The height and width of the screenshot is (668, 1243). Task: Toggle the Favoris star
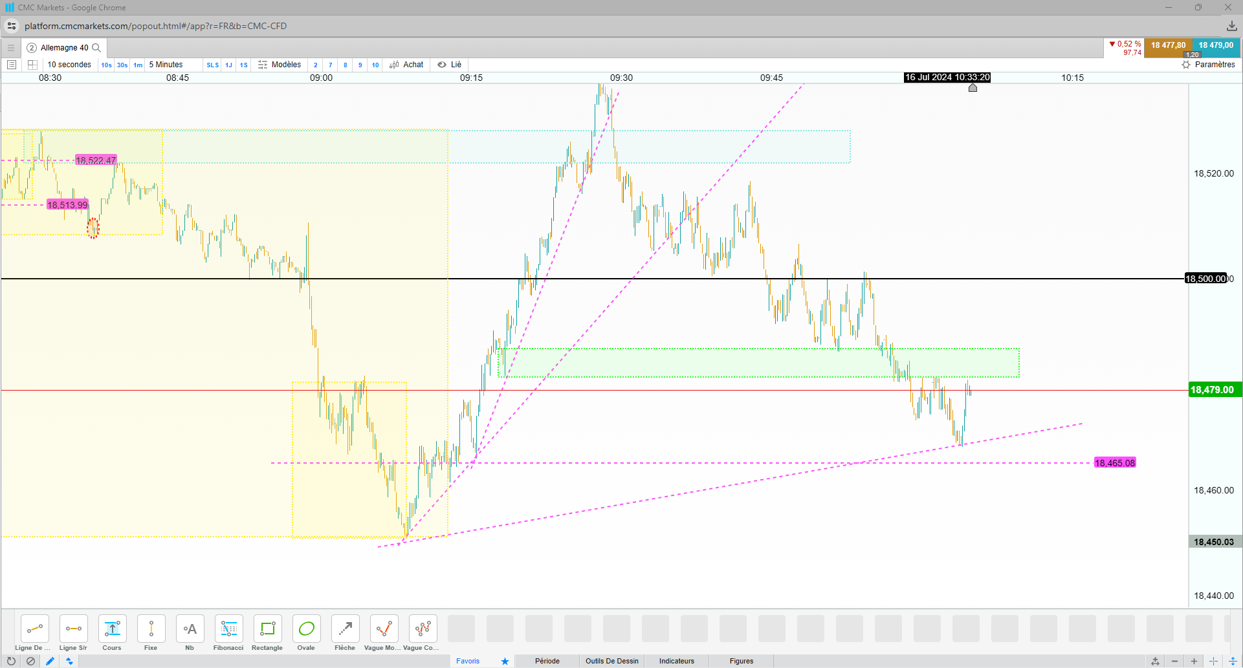505,661
